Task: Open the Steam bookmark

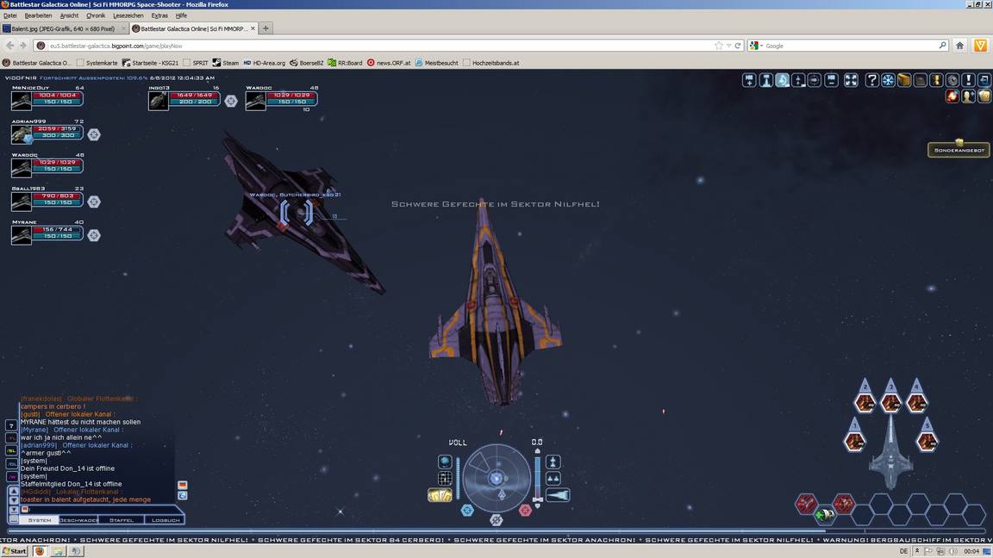Action: (226, 63)
